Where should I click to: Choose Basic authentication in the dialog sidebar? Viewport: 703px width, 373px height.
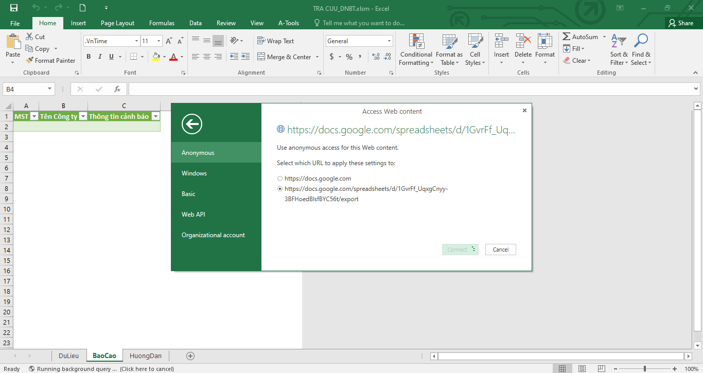[216, 194]
